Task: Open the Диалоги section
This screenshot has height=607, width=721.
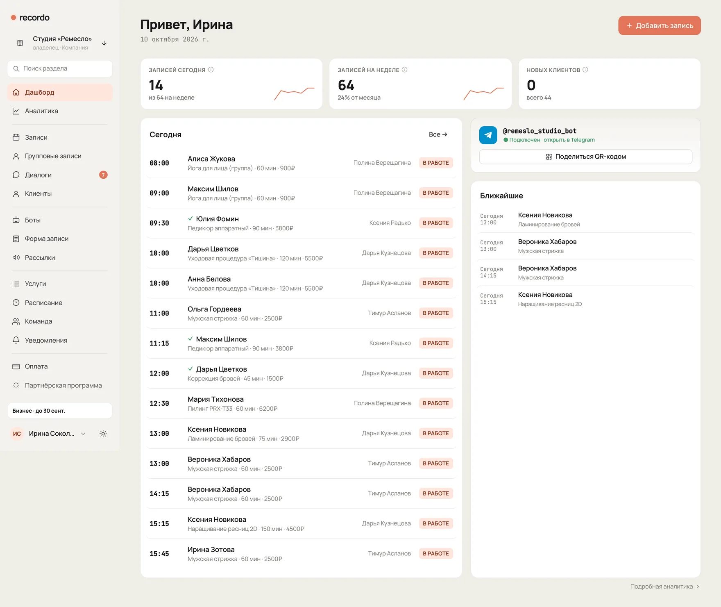Action: [60, 175]
